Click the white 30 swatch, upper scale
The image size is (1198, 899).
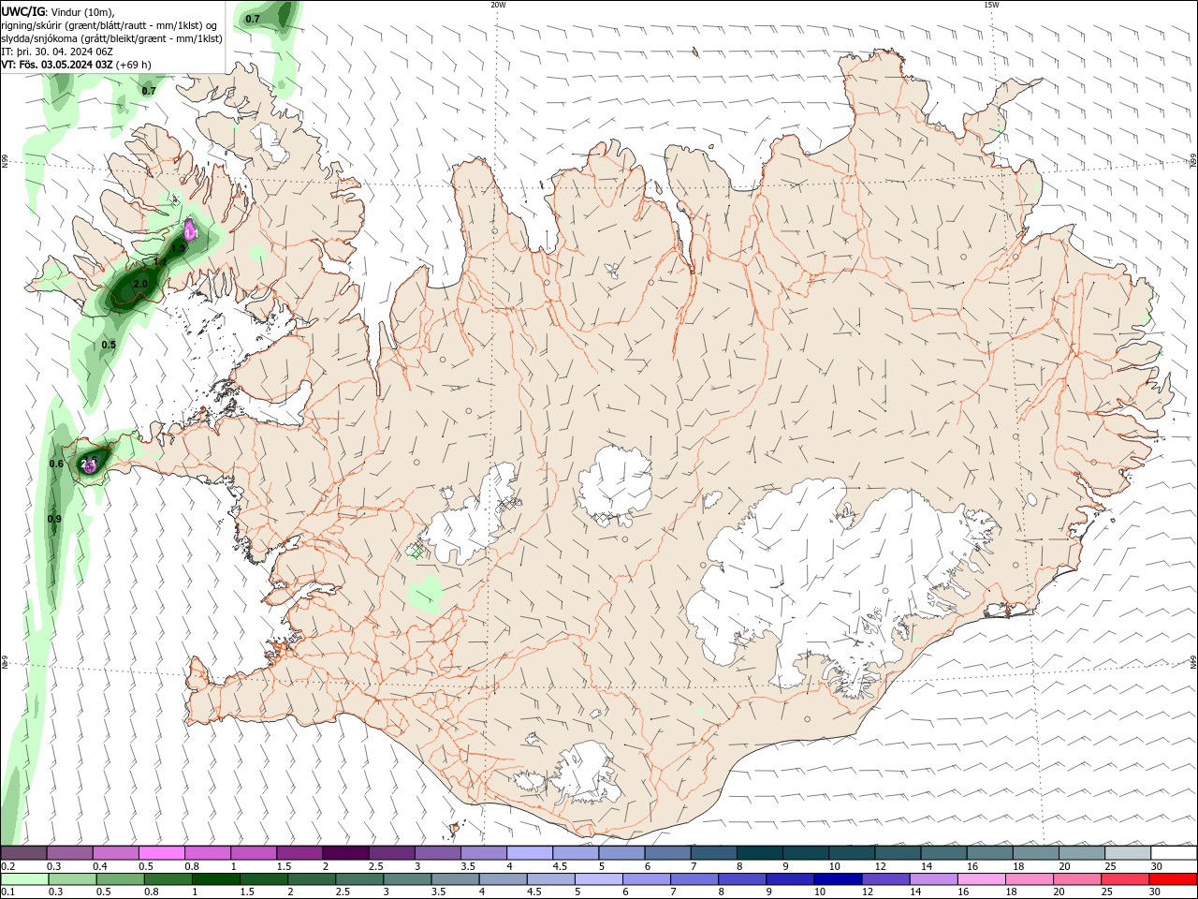click(1174, 853)
